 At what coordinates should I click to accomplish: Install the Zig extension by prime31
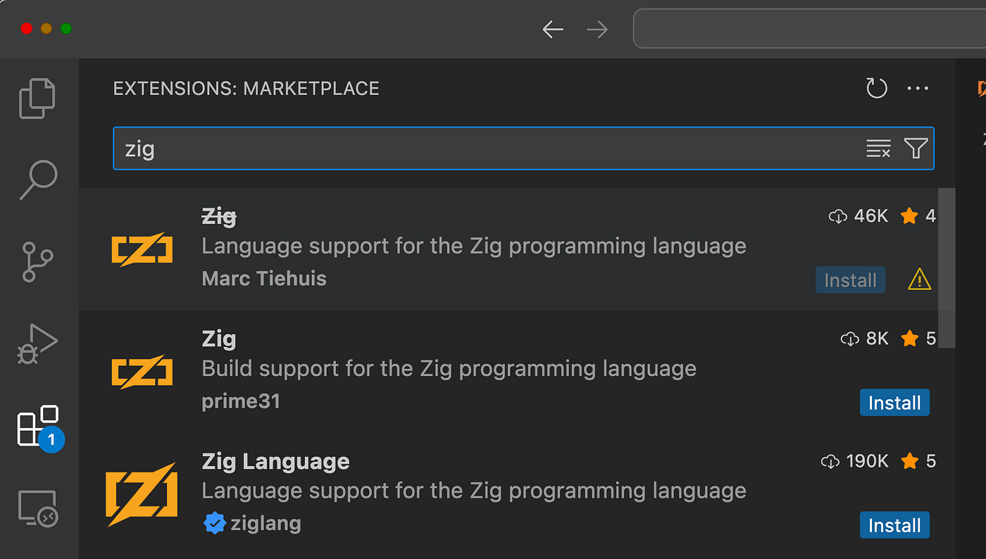click(894, 403)
